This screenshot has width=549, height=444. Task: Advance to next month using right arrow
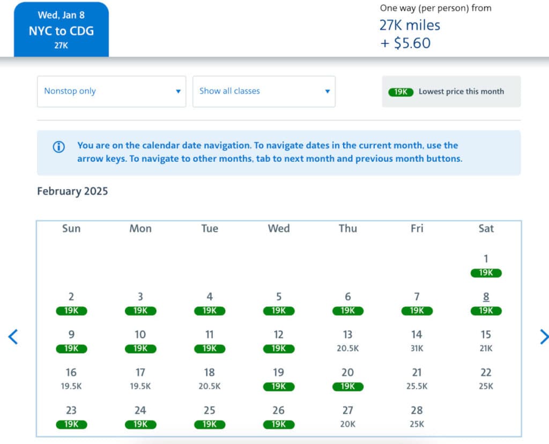[x=543, y=337]
